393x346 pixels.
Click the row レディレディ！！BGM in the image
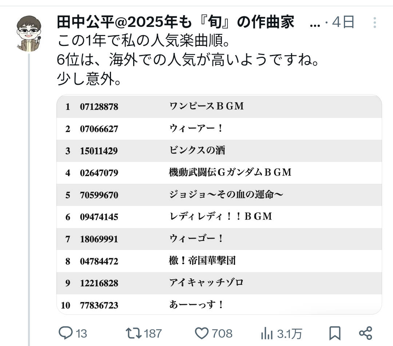tap(219, 217)
